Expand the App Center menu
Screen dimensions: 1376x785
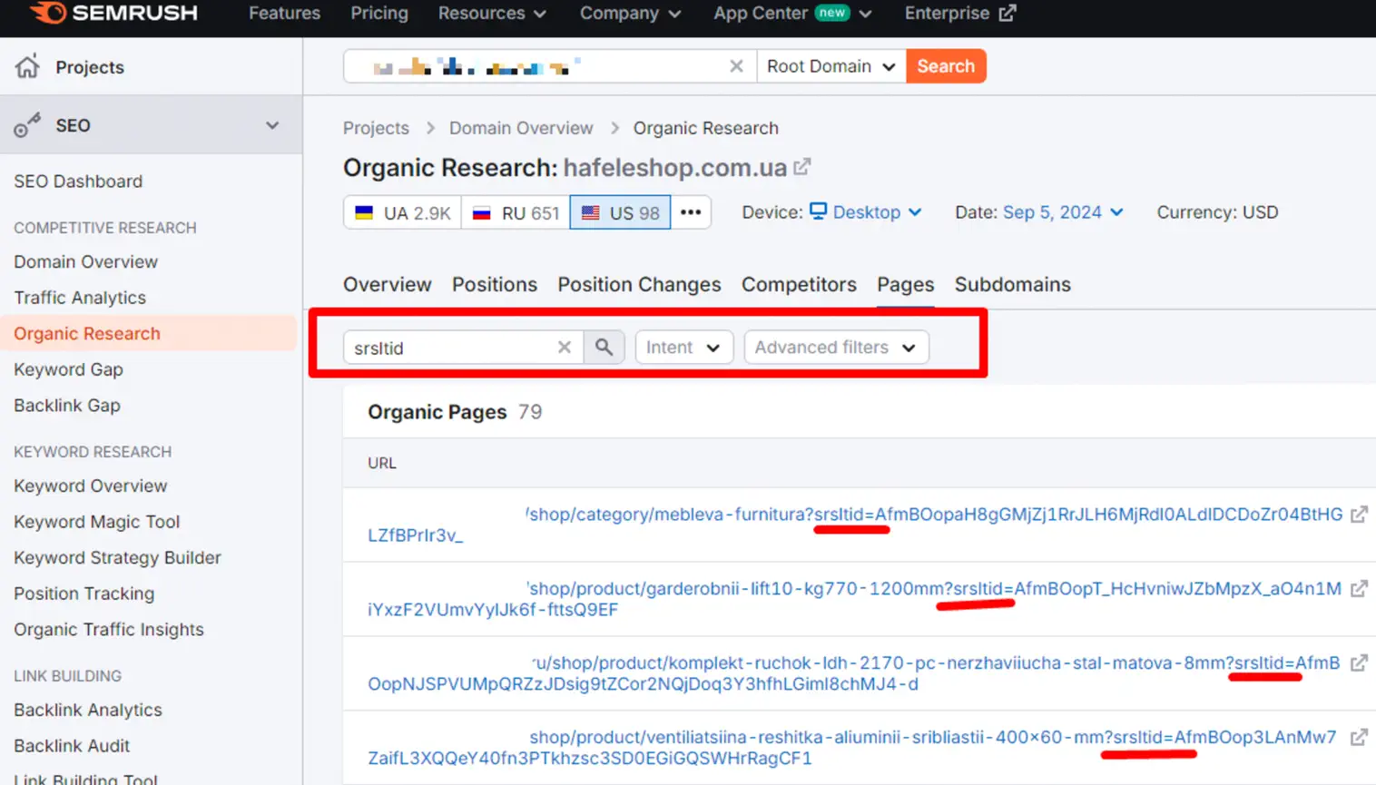pyautogui.click(x=792, y=14)
